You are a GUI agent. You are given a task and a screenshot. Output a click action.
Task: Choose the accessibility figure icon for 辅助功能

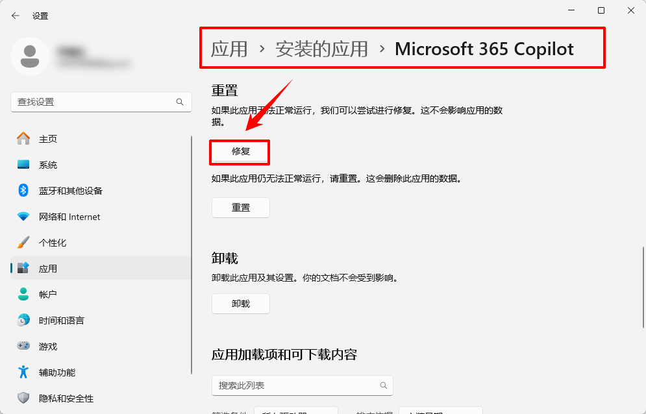[23, 372]
